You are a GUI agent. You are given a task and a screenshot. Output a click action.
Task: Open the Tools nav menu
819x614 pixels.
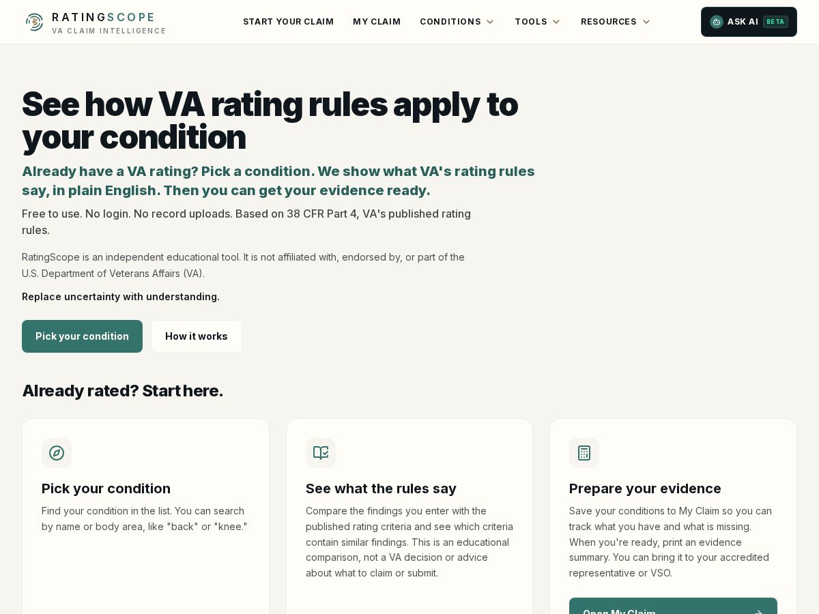(538, 22)
